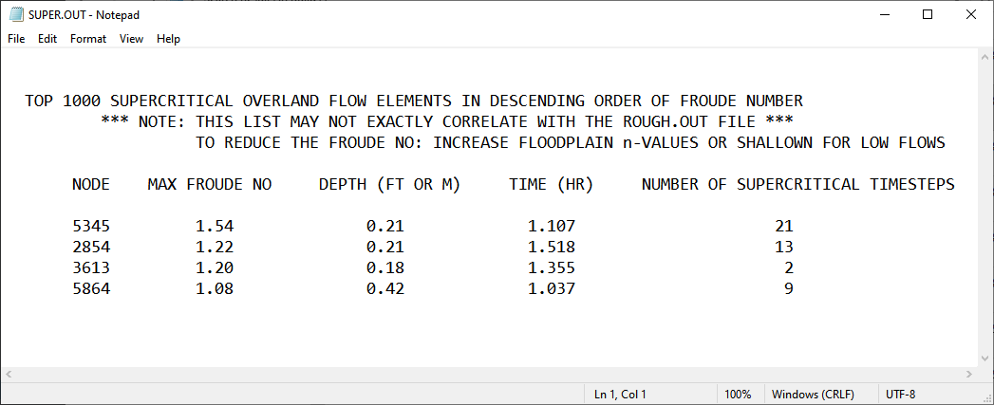Image resolution: width=994 pixels, height=405 pixels.
Task: Maximize the Notepad window
Action: point(927,14)
